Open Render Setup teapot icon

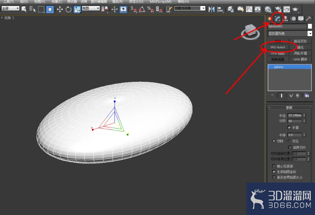coord(278,9)
